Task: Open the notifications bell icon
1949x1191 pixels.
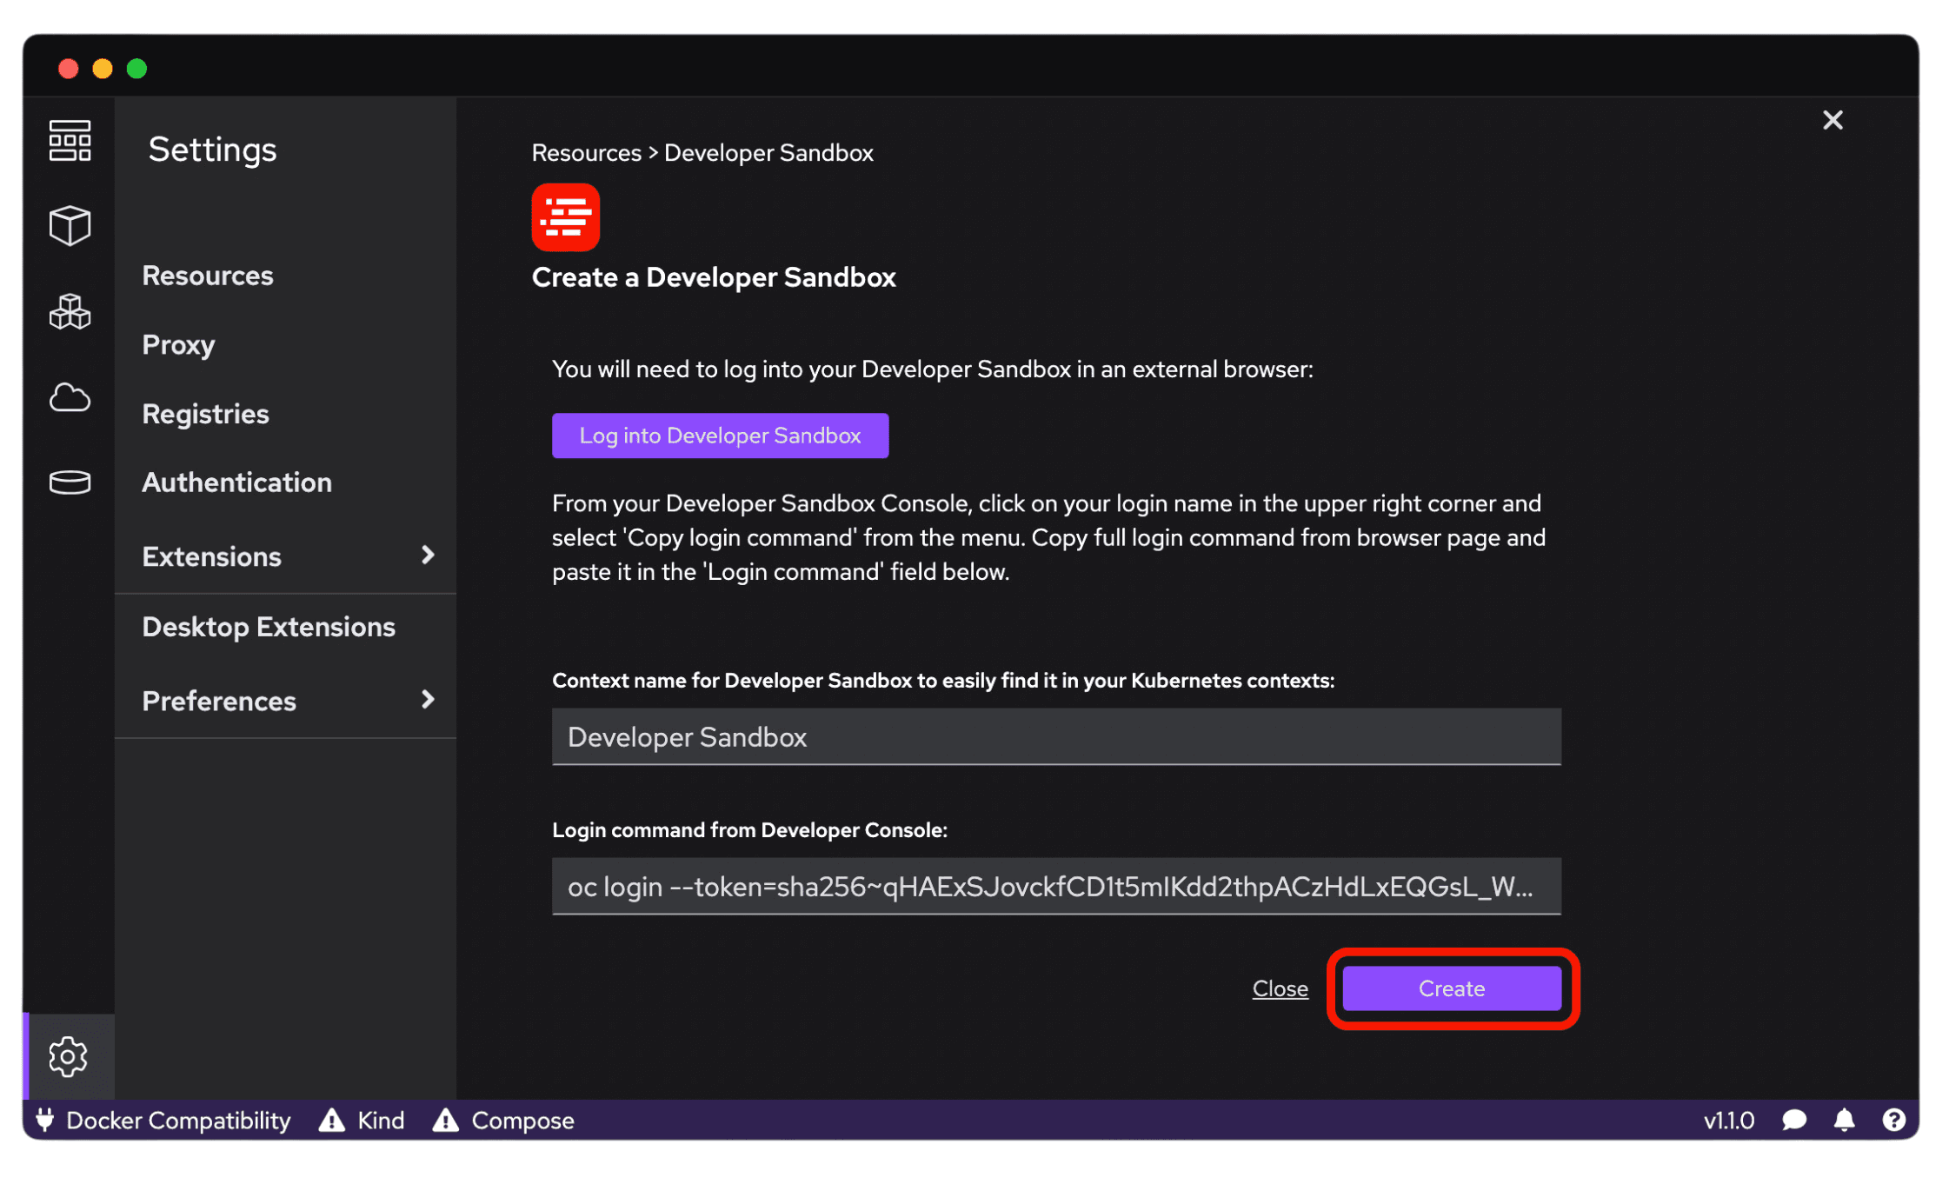Action: (x=1844, y=1120)
